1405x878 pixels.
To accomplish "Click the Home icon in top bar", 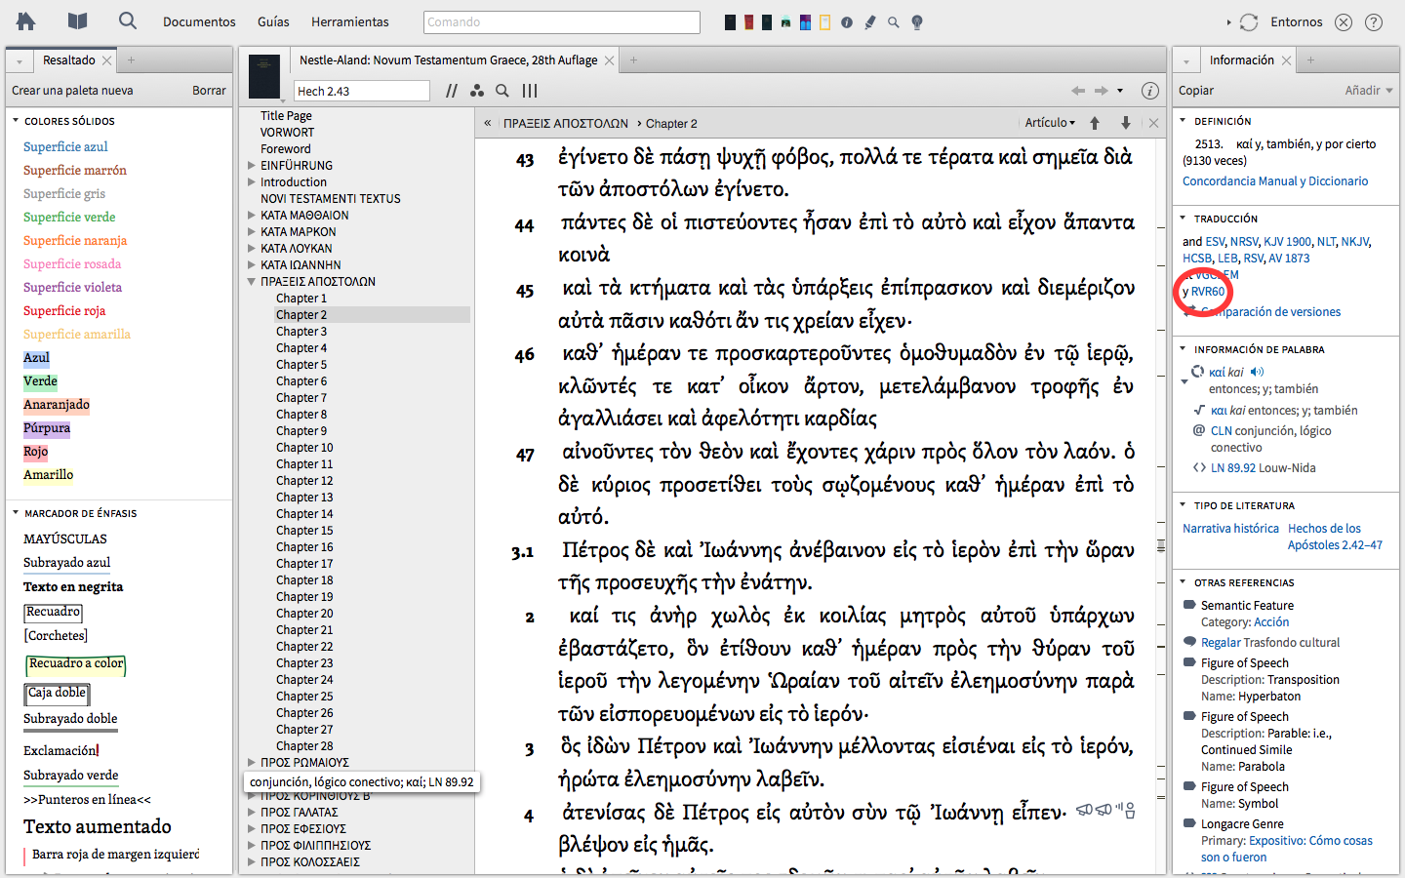I will point(26,21).
